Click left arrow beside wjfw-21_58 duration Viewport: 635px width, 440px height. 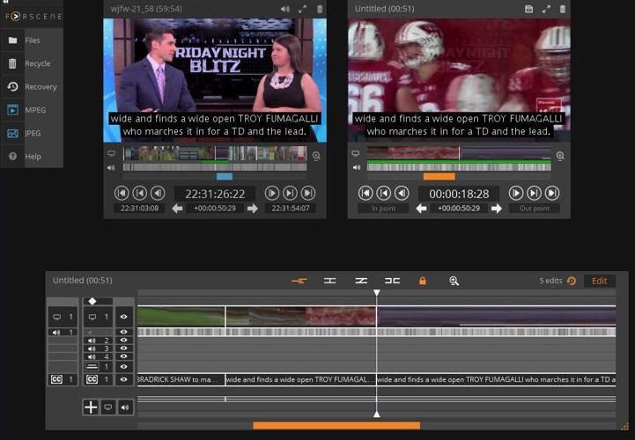pyautogui.click(x=177, y=209)
